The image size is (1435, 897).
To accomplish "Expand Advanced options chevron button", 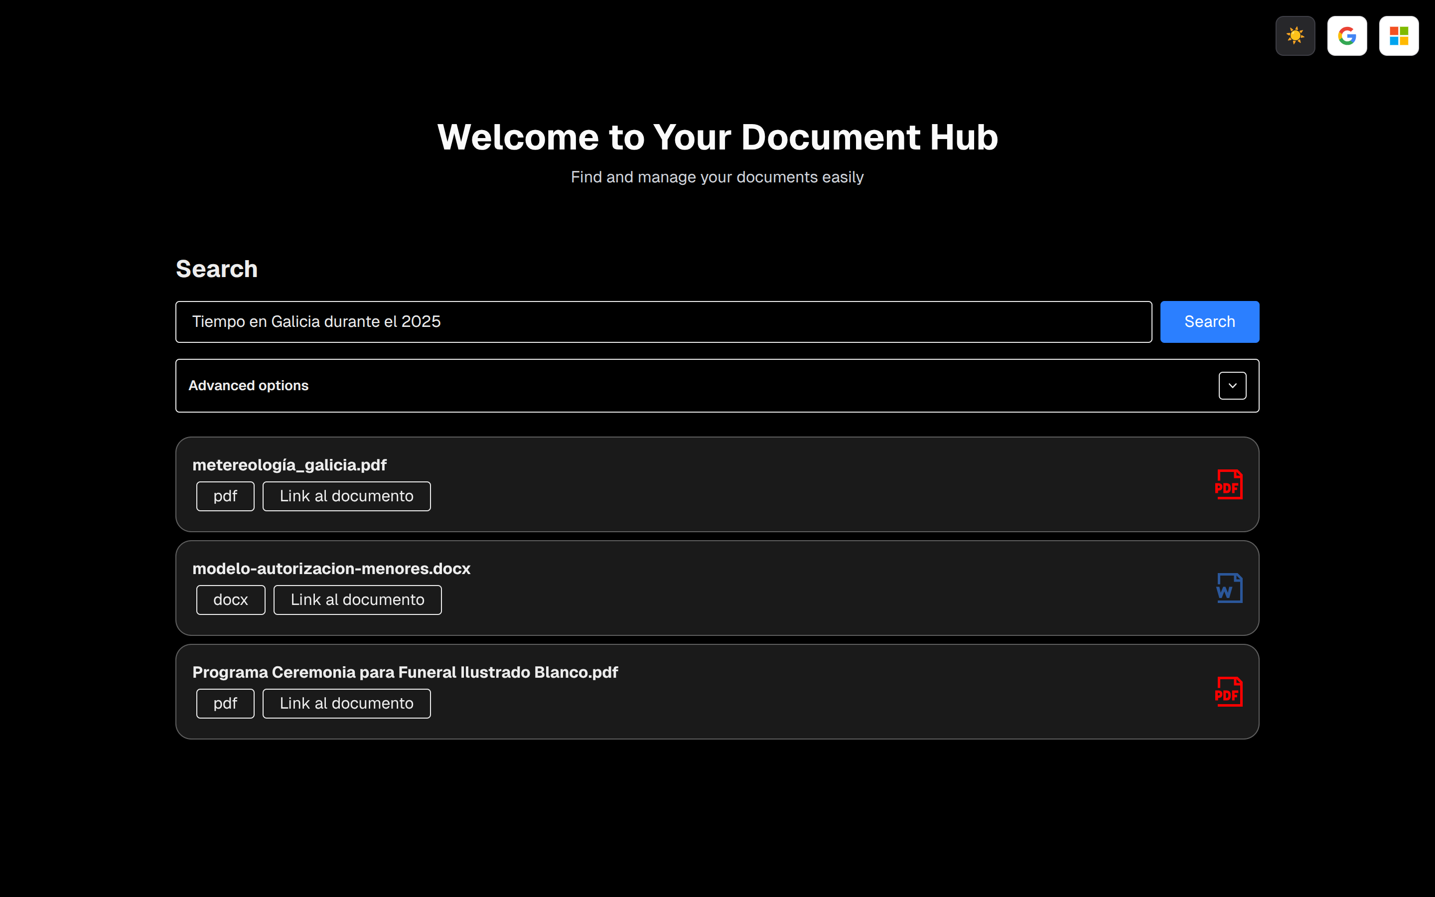I will click(1232, 386).
